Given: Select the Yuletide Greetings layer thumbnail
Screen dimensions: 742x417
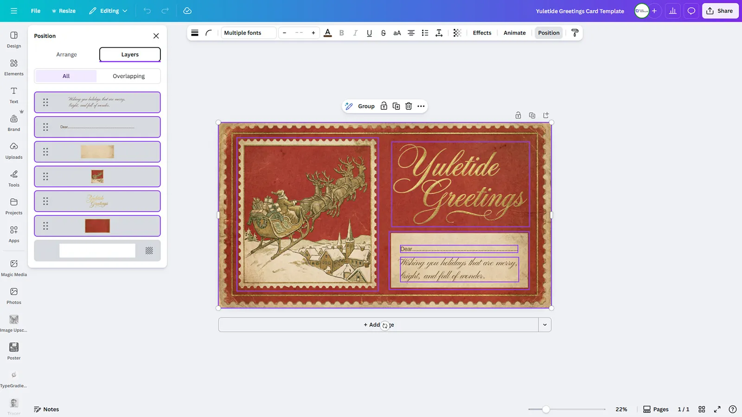Looking at the screenshot, I should tap(97, 201).
